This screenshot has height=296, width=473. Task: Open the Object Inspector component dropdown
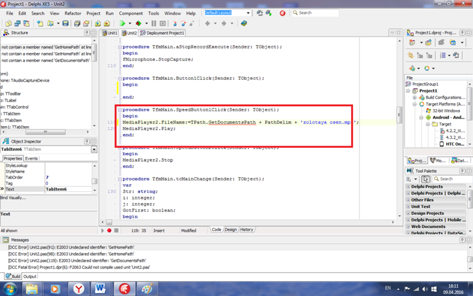94,149
